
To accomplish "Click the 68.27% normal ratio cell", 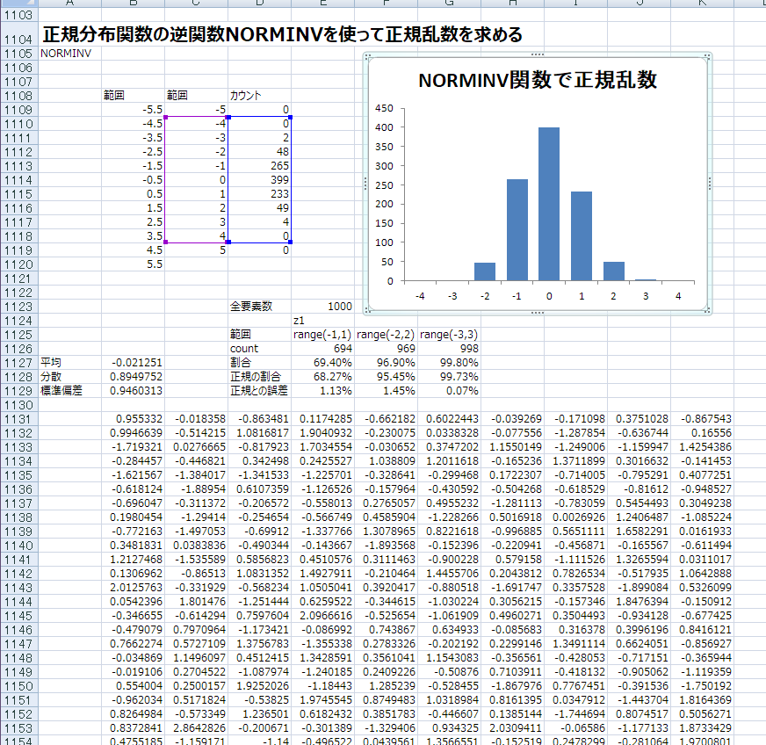I will click(323, 377).
